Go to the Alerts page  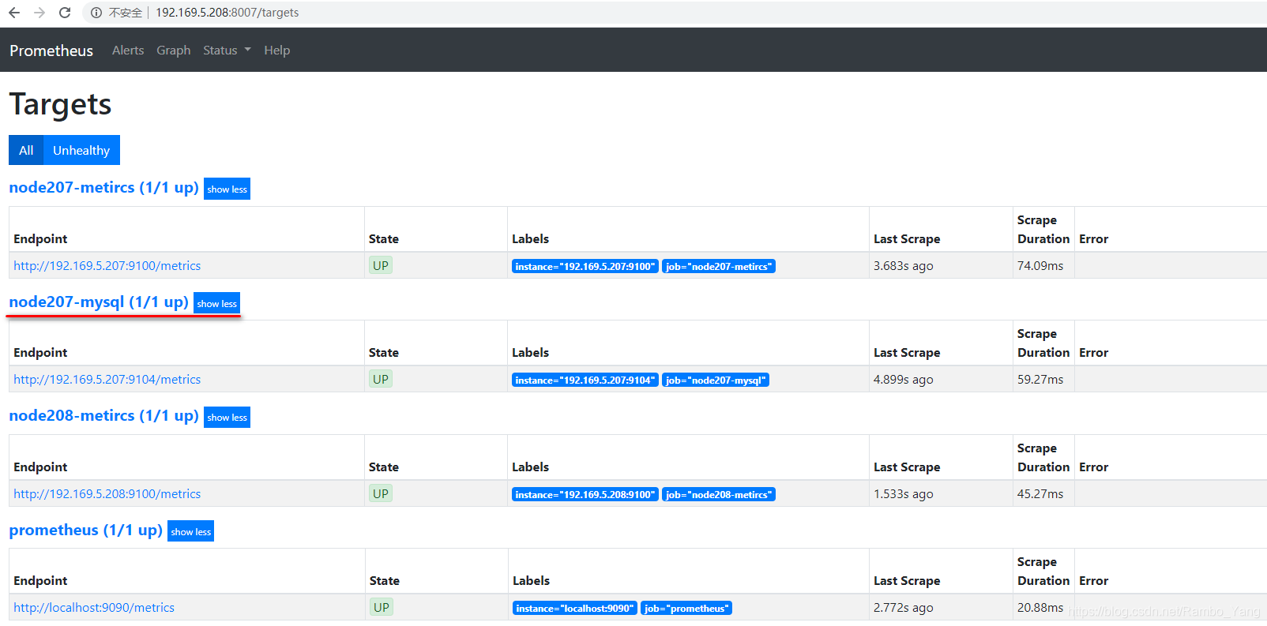point(128,51)
